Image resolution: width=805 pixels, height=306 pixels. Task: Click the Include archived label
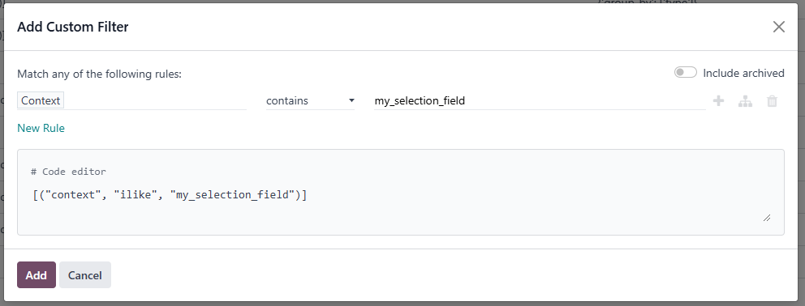(743, 74)
